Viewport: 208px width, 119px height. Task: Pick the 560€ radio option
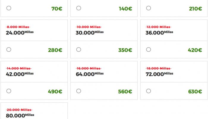click(79, 91)
